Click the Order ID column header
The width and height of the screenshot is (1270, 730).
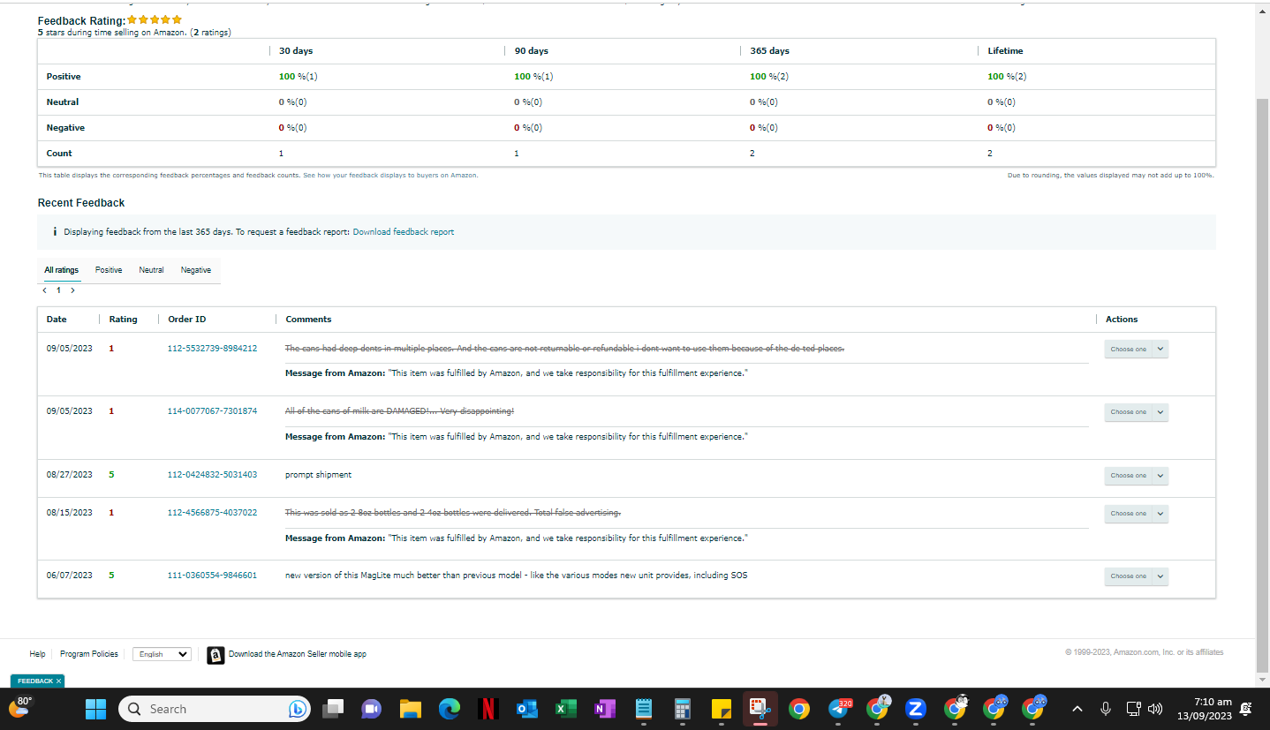click(187, 320)
